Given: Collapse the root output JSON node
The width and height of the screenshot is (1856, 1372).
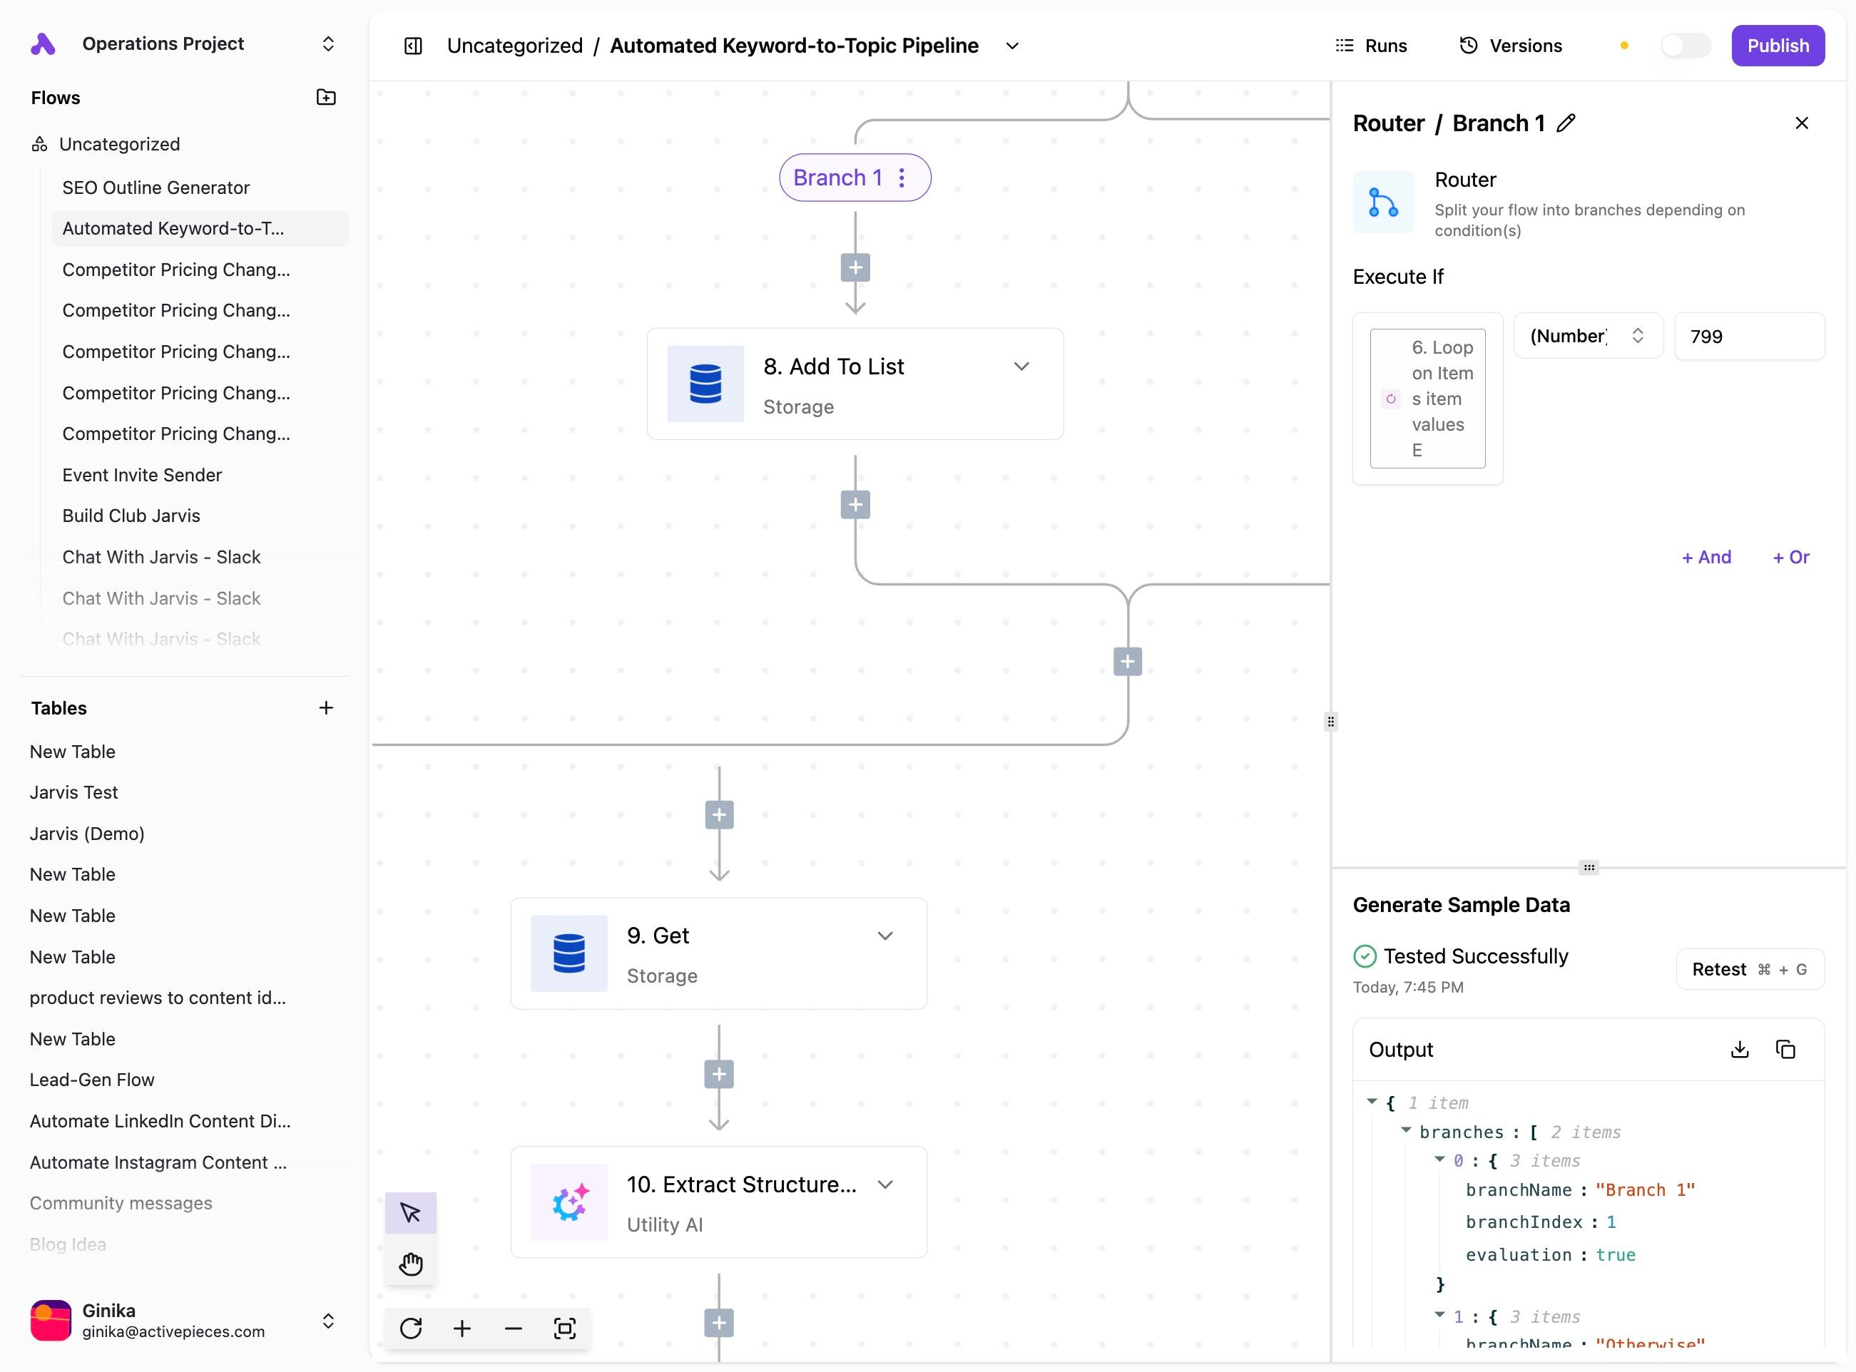Looking at the screenshot, I should pyautogui.click(x=1372, y=1101).
